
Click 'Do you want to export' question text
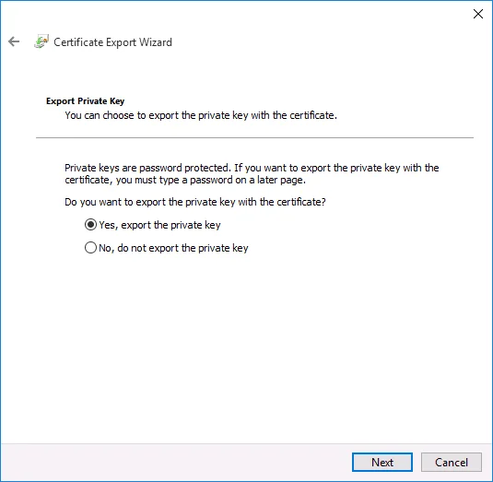[195, 202]
